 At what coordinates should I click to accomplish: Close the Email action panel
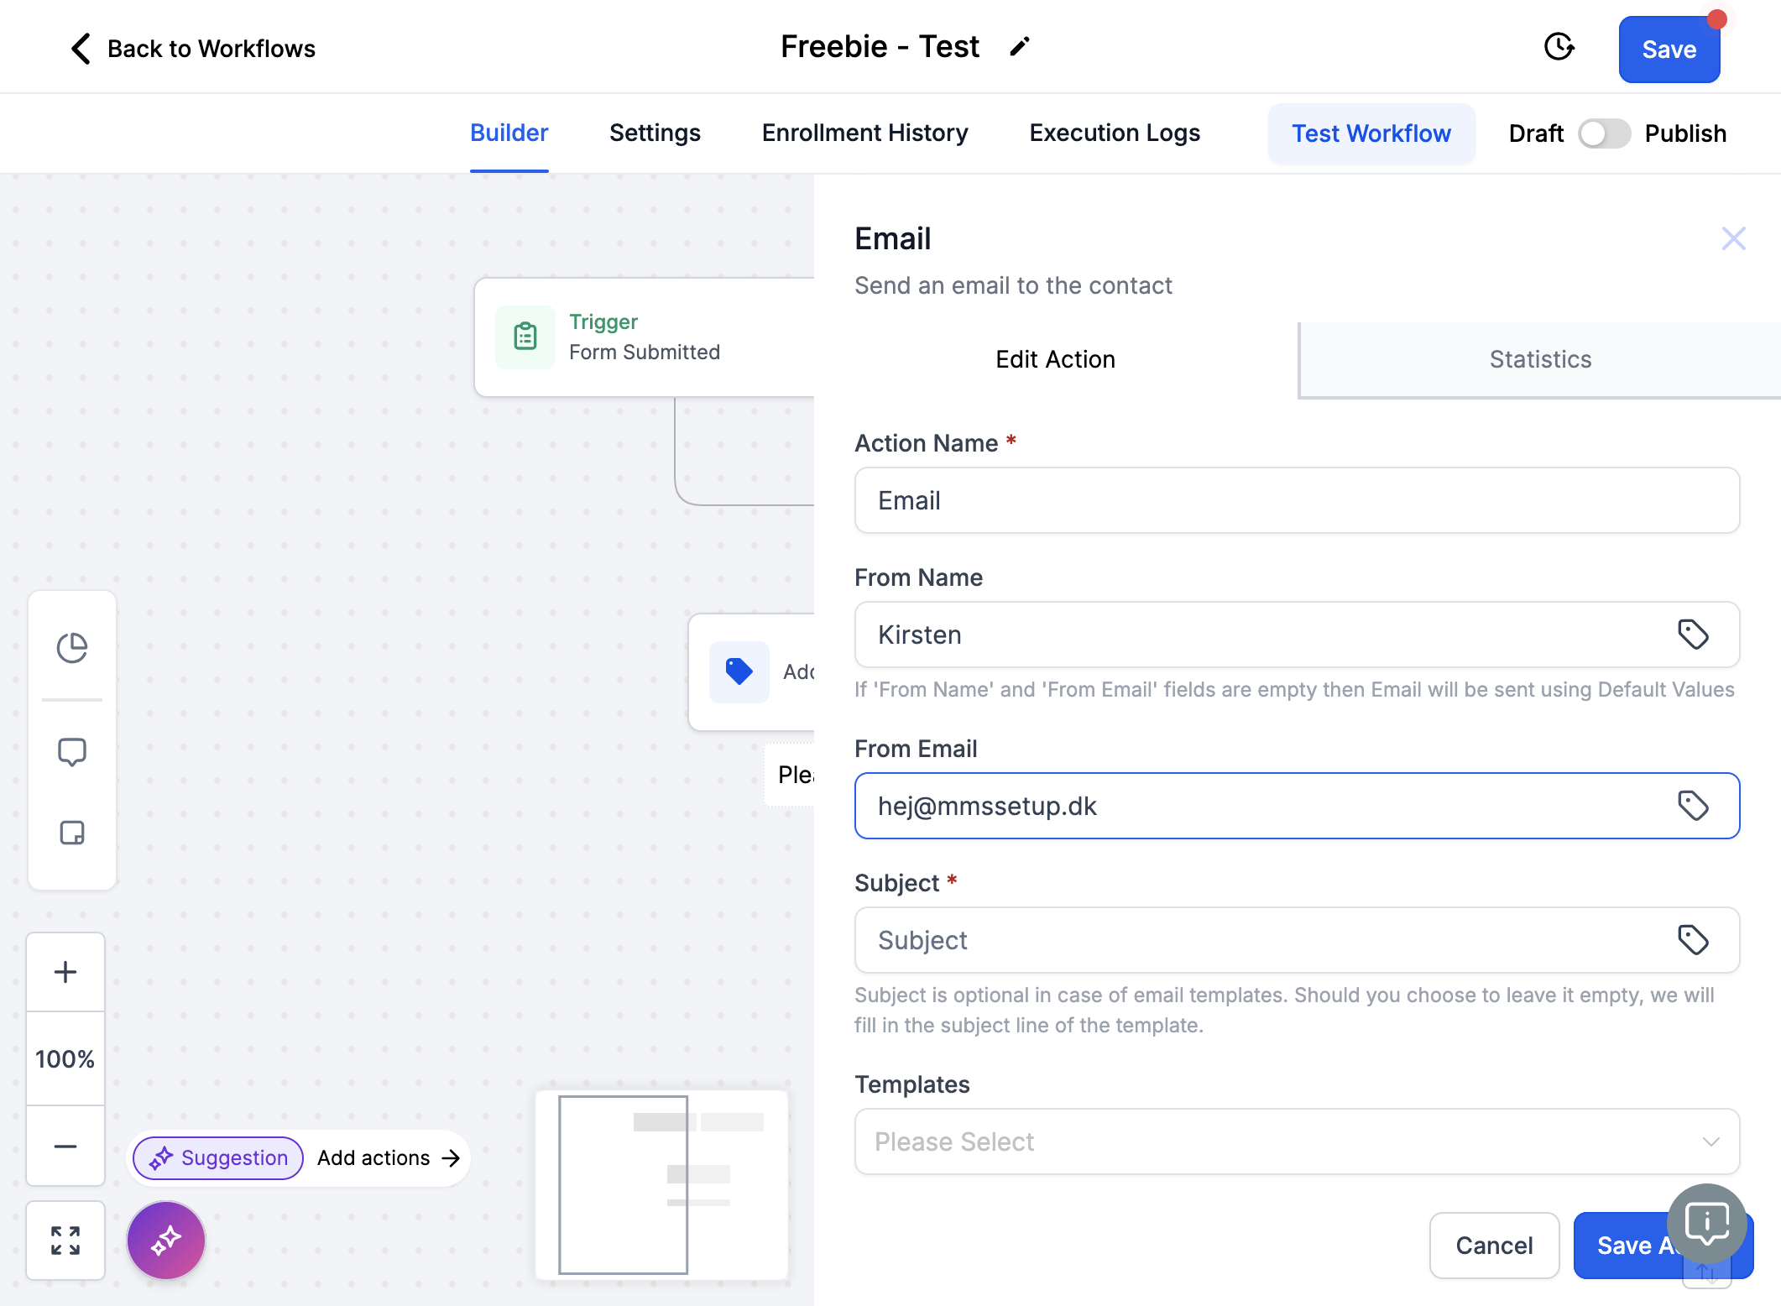tap(1733, 238)
